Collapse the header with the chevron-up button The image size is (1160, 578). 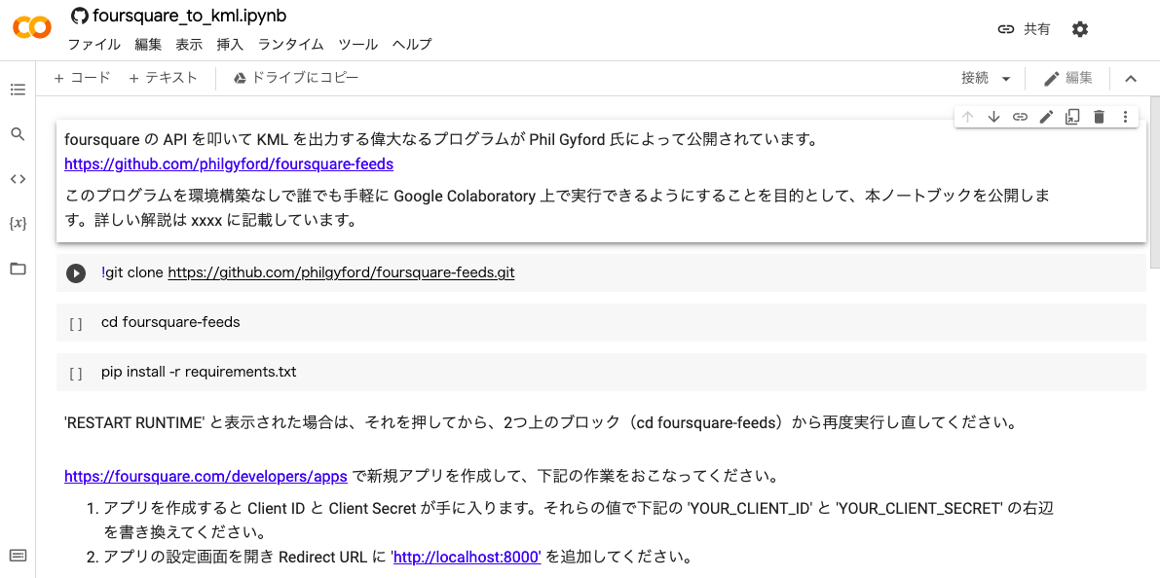tap(1131, 79)
